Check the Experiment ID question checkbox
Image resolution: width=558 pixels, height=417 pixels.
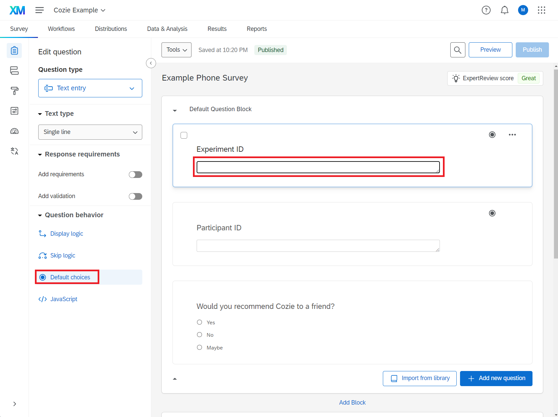pos(184,135)
